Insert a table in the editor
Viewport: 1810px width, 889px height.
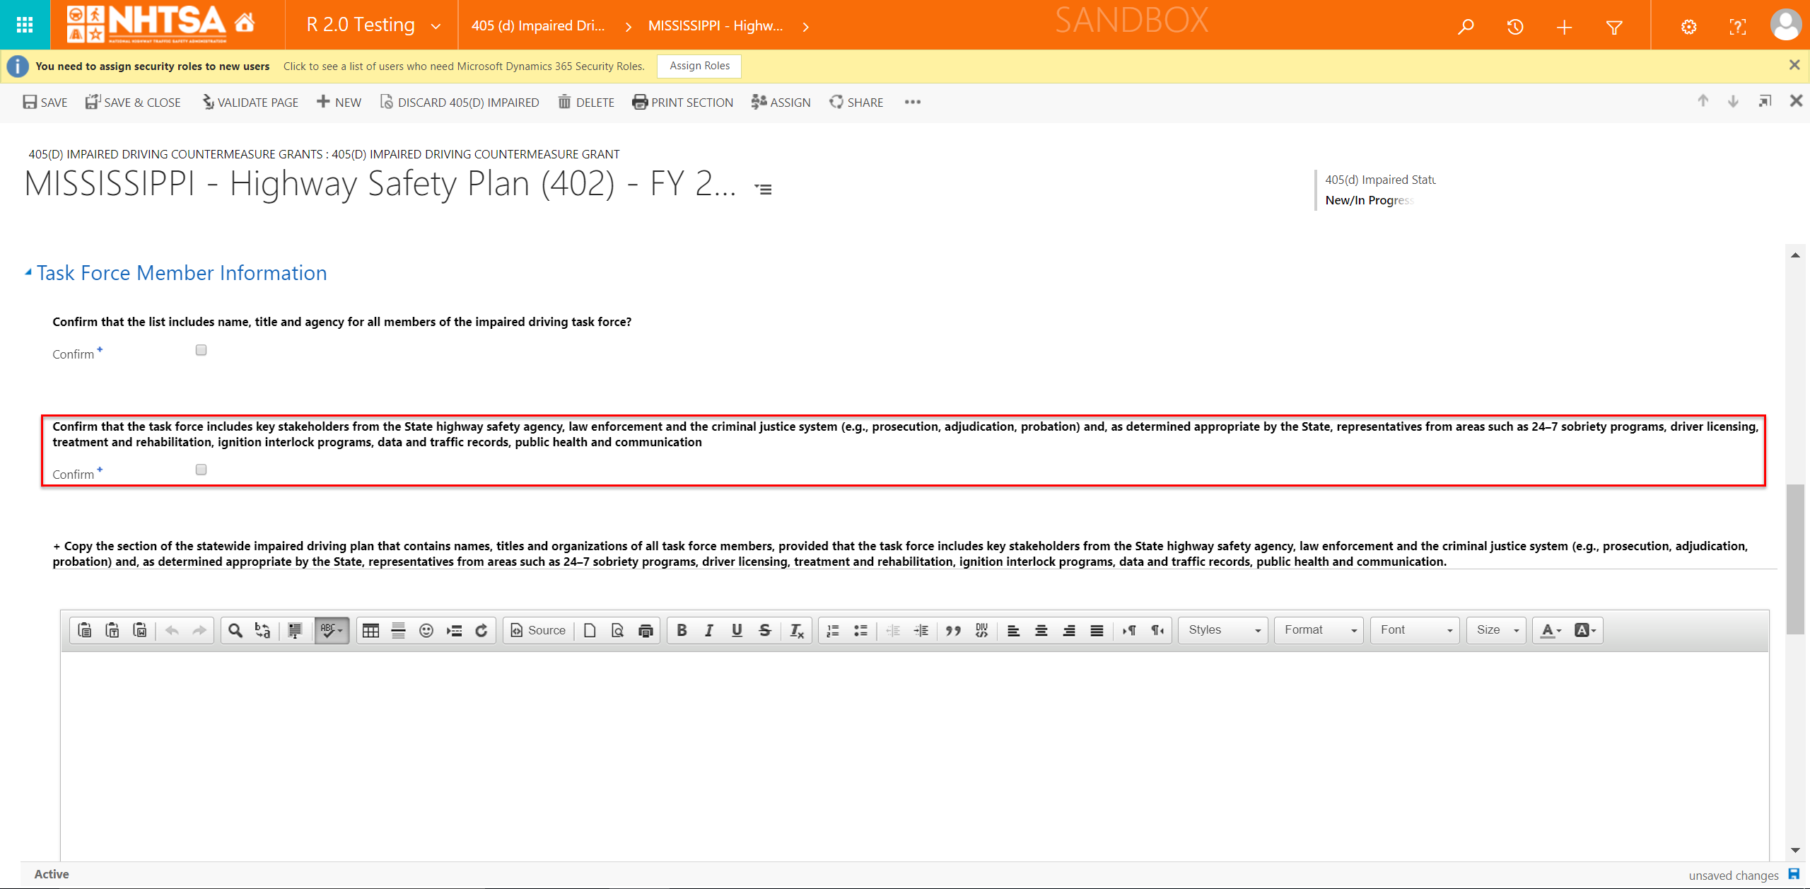pos(370,630)
